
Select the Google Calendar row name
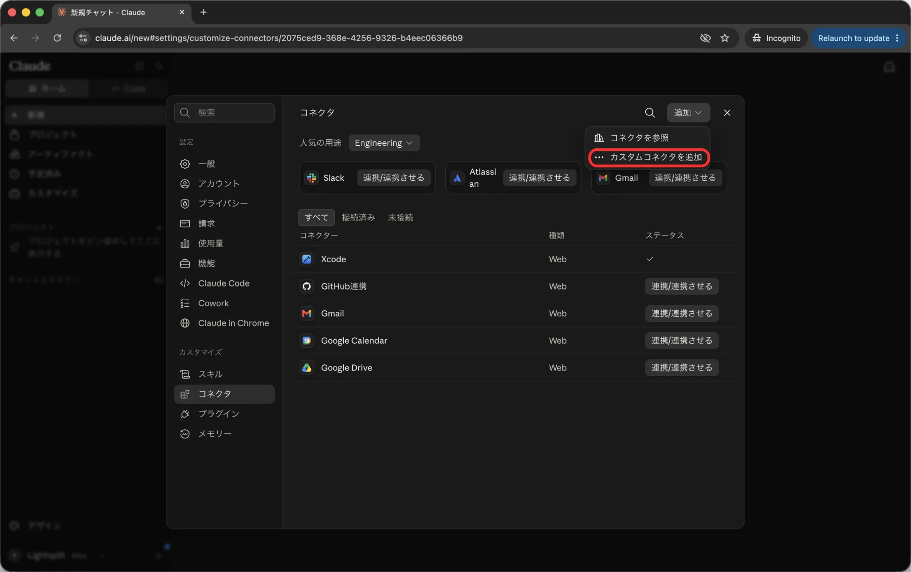pyautogui.click(x=354, y=341)
